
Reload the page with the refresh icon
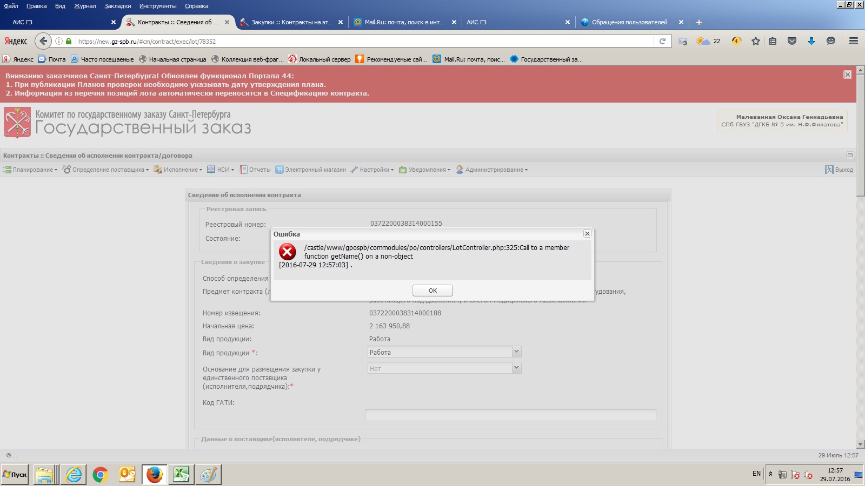(x=662, y=41)
